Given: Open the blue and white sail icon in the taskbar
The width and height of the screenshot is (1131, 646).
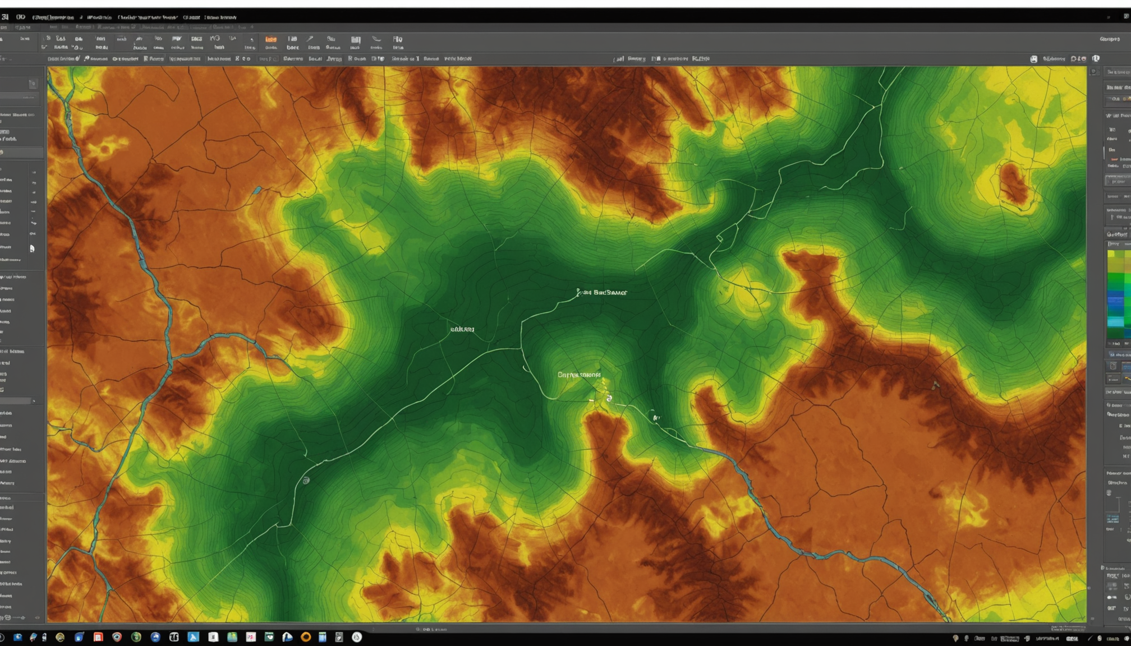Looking at the screenshot, I should (287, 637).
